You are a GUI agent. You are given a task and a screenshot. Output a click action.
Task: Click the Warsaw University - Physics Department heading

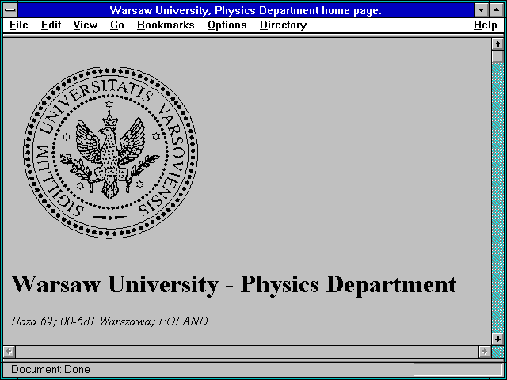[234, 284]
